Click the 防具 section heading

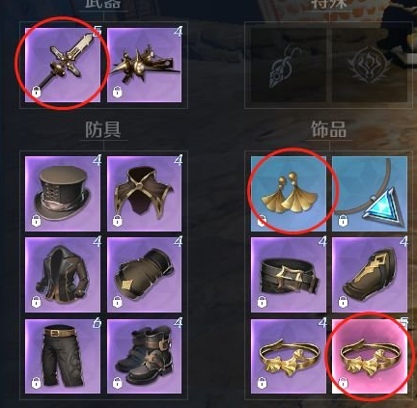103,129
